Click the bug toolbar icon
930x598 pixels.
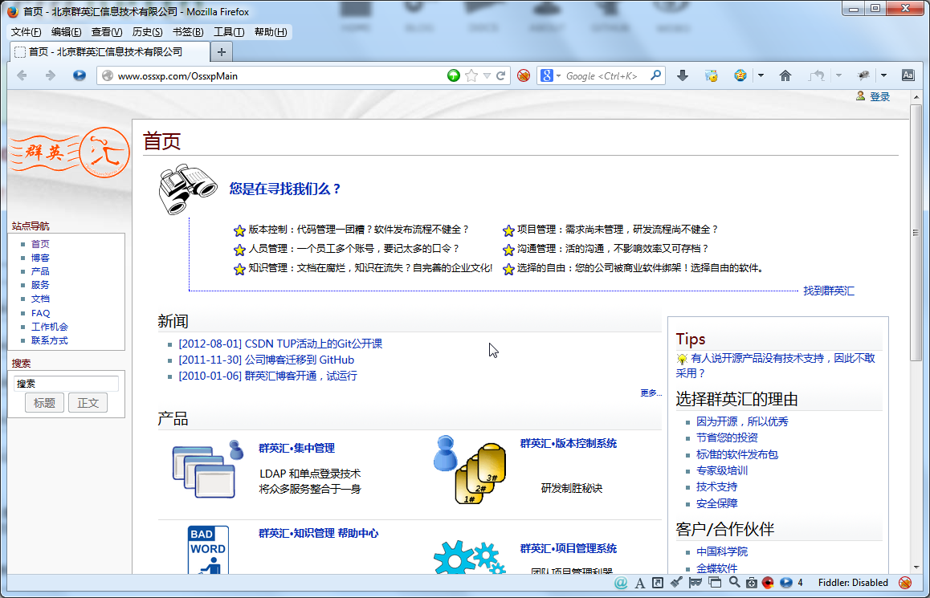[863, 75]
